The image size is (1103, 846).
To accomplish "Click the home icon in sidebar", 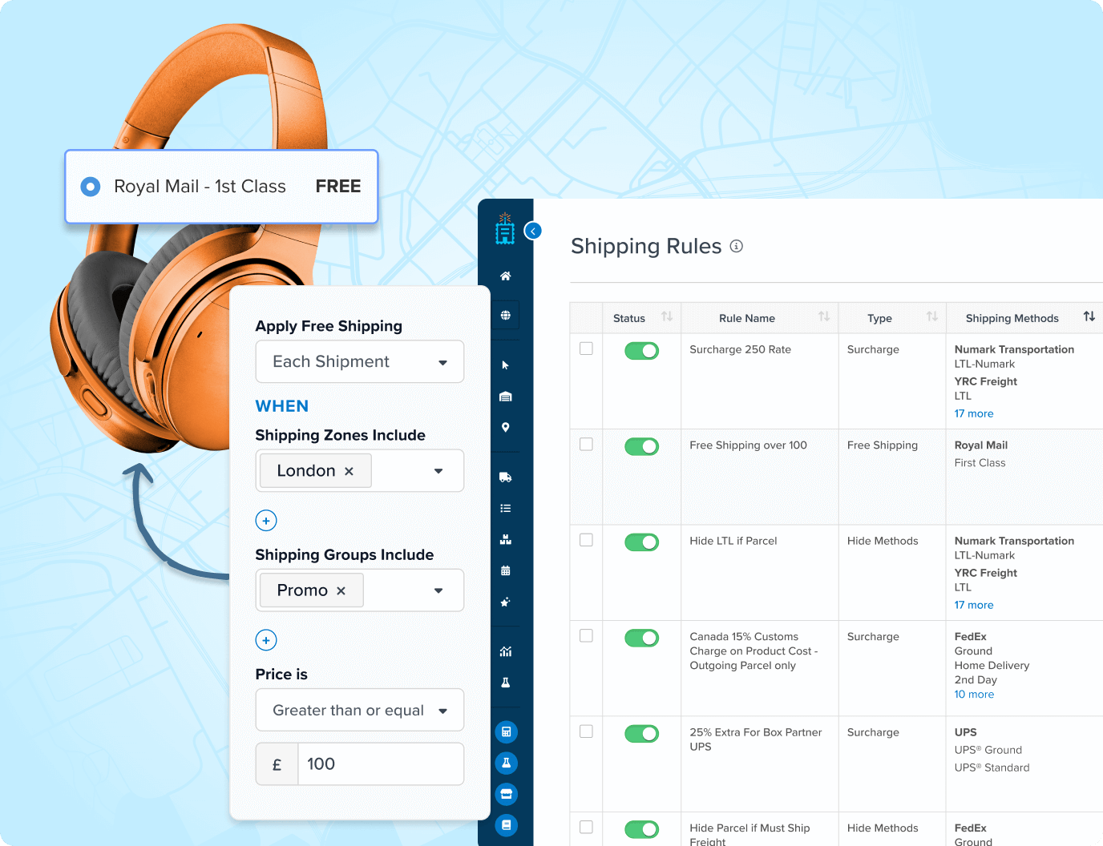I will [x=505, y=276].
